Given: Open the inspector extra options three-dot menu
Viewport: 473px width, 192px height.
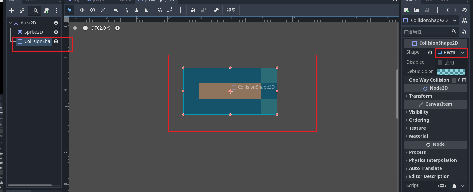Looking at the screenshot, I should (x=437, y=10).
